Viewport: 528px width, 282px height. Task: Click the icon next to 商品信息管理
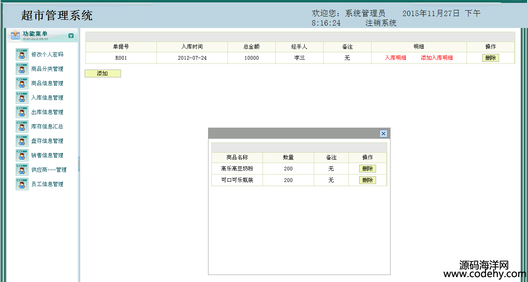22,83
